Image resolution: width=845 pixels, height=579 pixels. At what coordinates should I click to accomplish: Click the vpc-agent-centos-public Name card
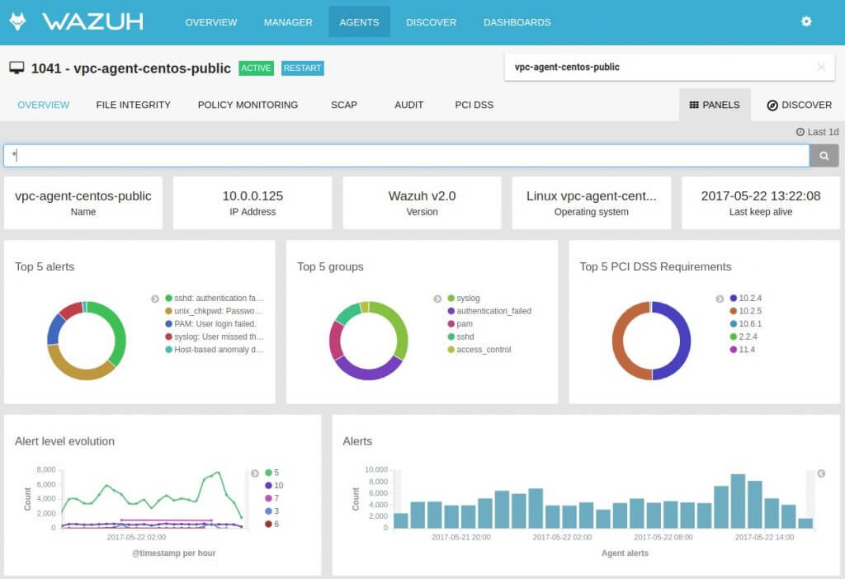pyautogui.click(x=83, y=203)
